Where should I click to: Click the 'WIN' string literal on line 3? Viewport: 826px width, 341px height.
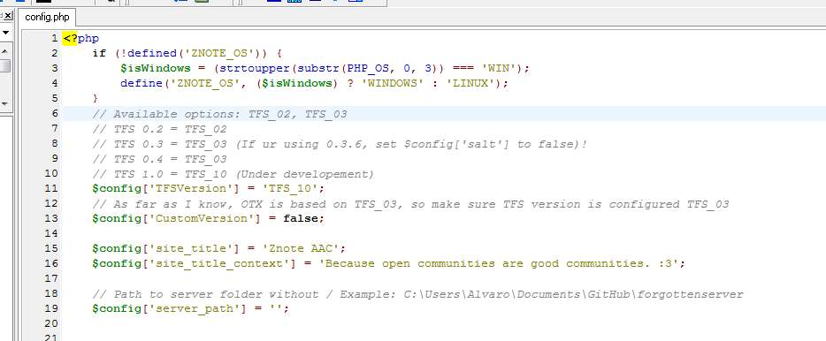point(500,68)
